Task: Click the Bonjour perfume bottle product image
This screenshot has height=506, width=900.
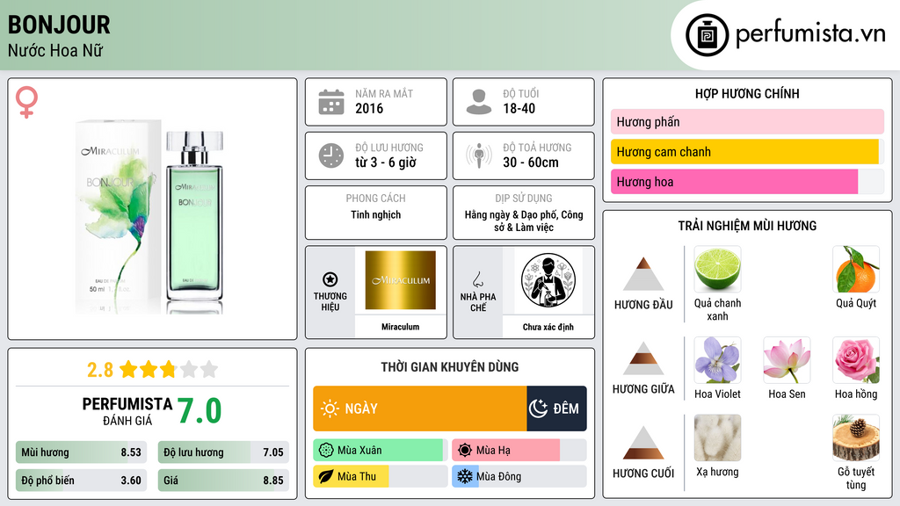Action: click(x=150, y=215)
